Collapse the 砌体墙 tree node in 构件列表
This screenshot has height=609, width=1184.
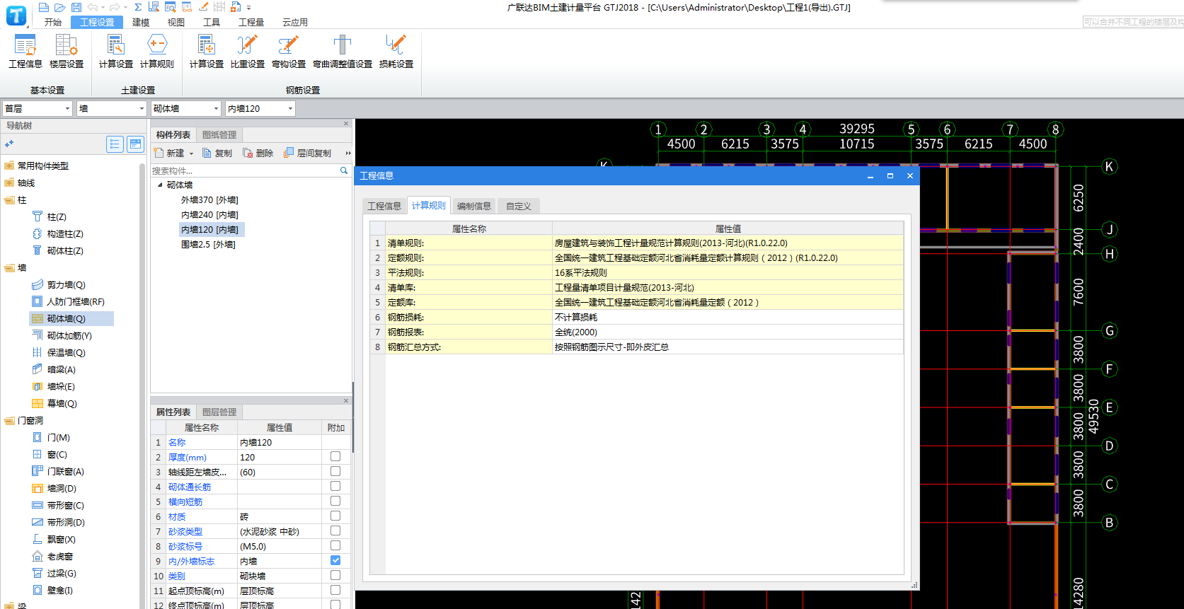(x=160, y=185)
